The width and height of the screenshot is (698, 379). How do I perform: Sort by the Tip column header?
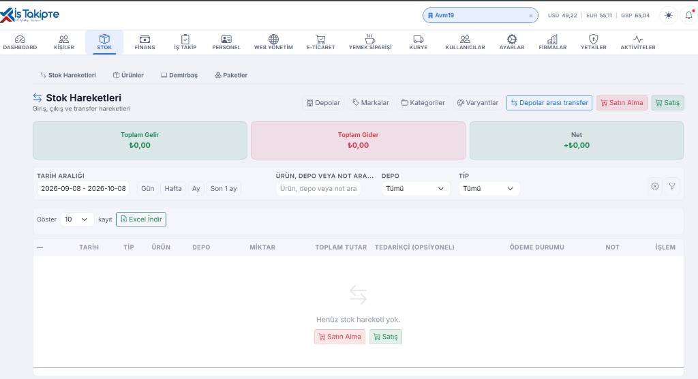coord(129,247)
